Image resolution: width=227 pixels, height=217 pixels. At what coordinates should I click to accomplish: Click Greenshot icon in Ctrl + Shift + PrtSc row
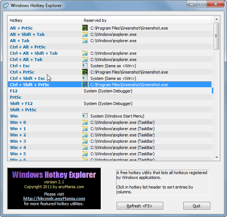(x=85, y=85)
